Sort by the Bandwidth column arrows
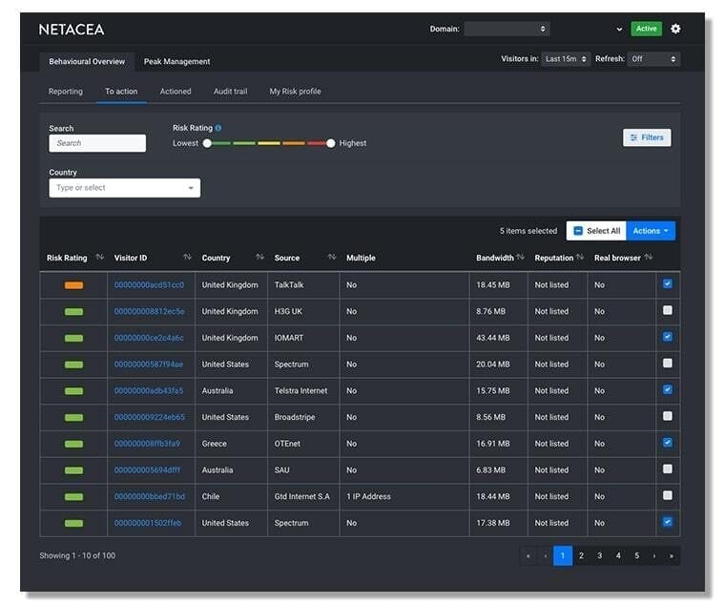The image size is (725, 605). [521, 257]
